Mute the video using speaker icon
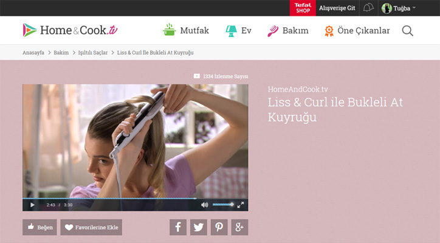This screenshot has width=440, height=243. pos(205,205)
